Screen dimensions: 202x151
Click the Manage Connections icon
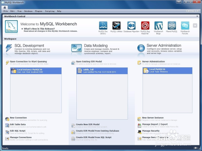point(7,139)
